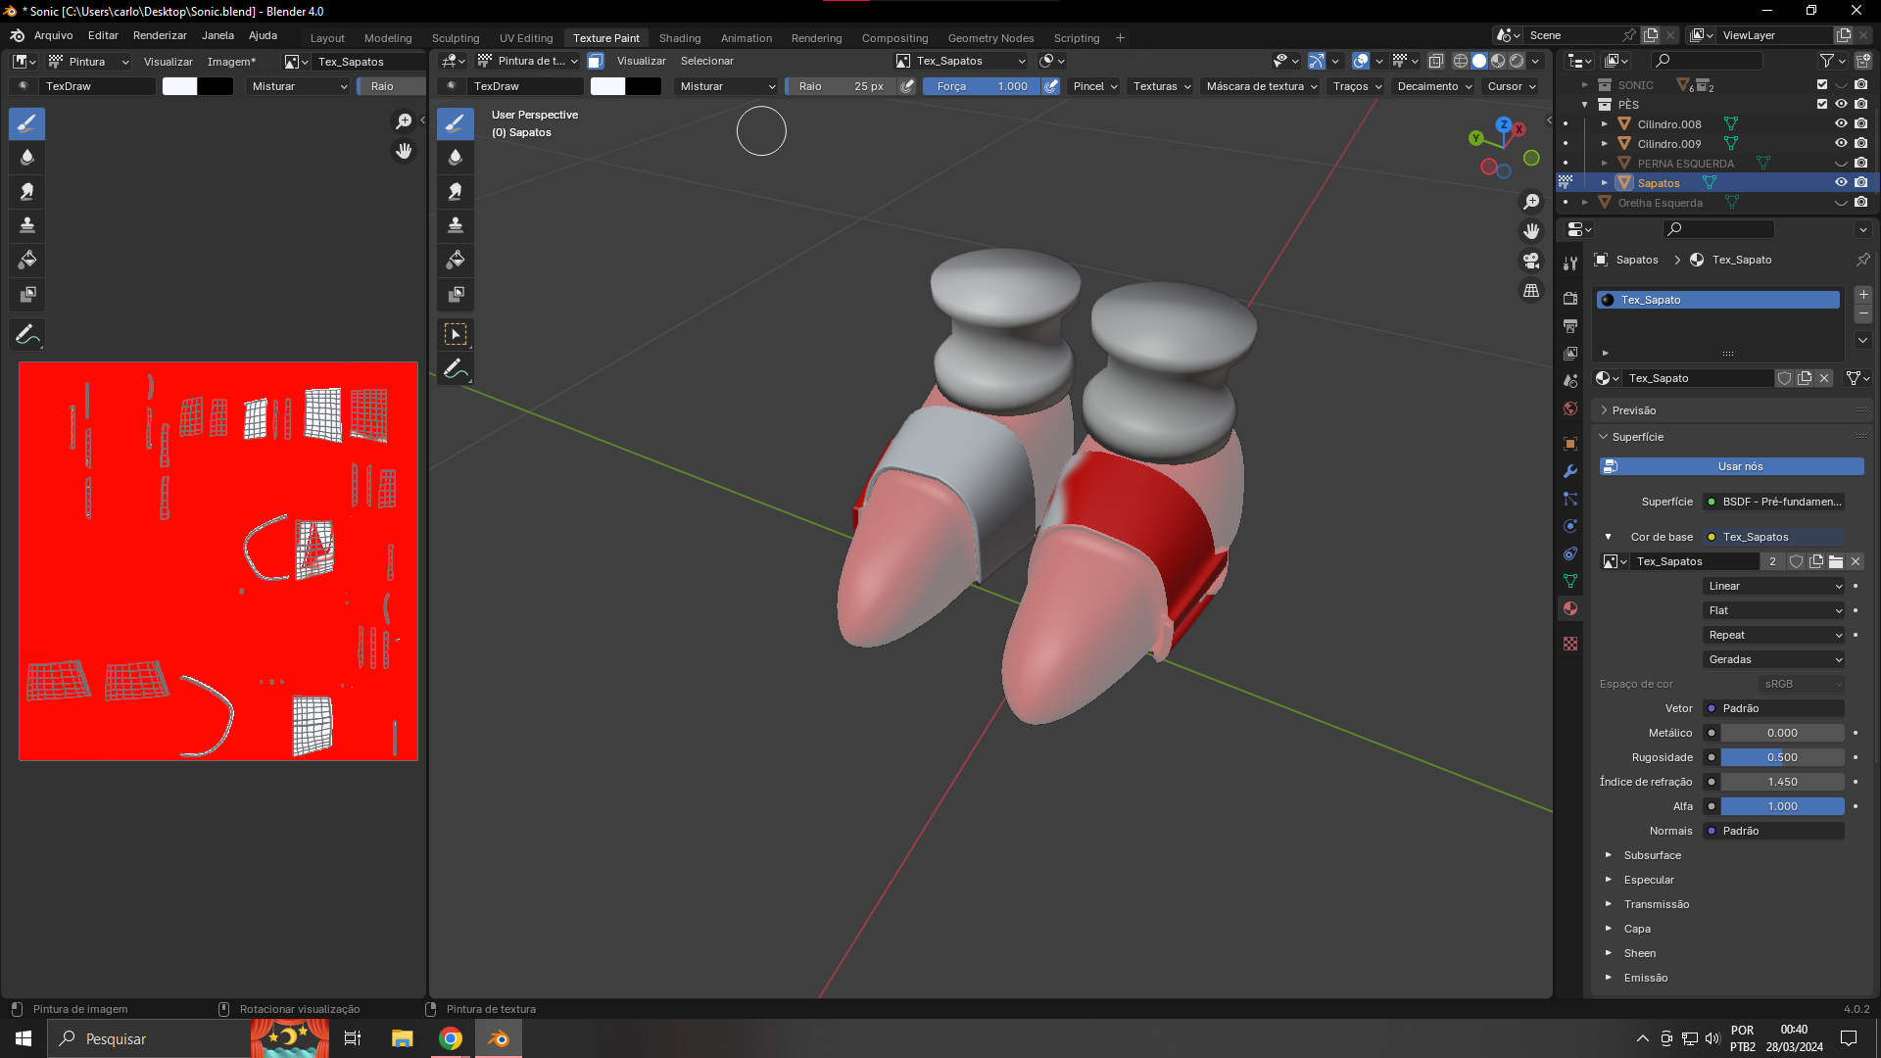The image size is (1881, 1058).
Task: Toggle visibility of the Sapatos object
Action: point(1841,183)
